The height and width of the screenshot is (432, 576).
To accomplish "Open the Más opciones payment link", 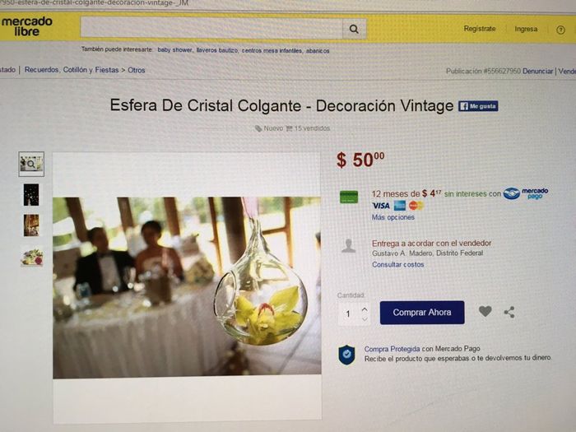I will [x=393, y=217].
